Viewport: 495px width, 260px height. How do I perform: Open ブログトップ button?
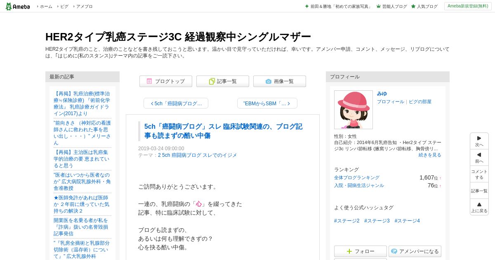coord(166,81)
